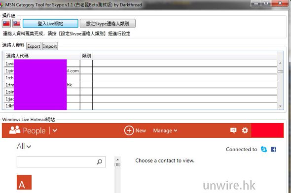
Task: Select the 連絡人代碼 column header
Action: (x=42, y=56)
